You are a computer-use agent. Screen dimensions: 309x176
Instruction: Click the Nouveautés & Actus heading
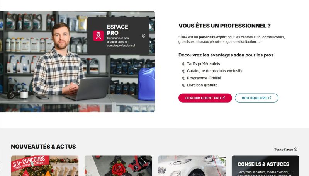43,147
